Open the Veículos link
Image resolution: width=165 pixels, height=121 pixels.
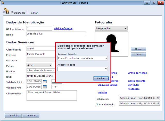tap(103, 93)
